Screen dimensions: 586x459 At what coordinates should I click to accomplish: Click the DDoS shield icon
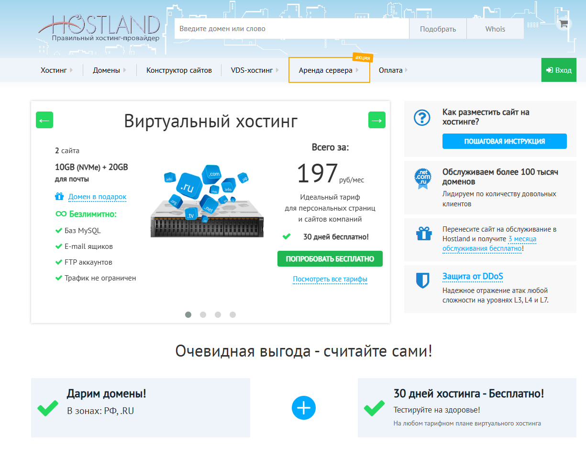(422, 280)
